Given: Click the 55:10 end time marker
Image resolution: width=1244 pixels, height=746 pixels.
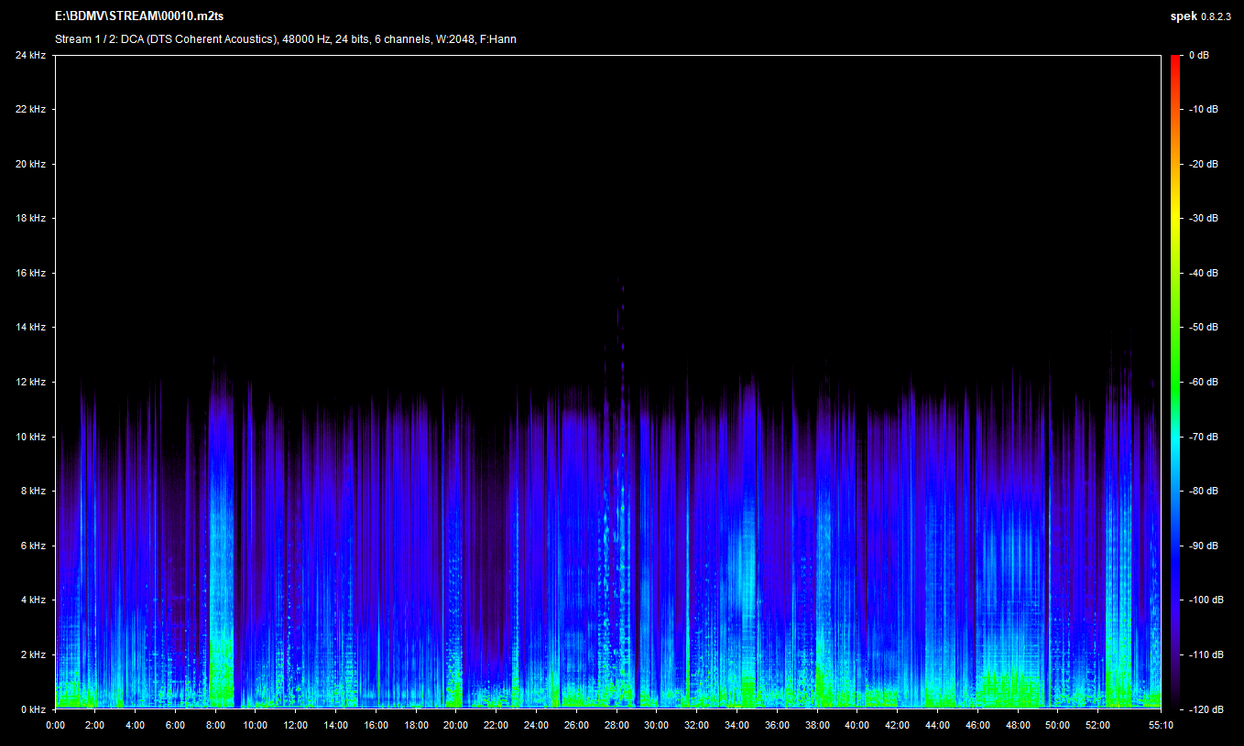Looking at the screenshot, I should click(x=1160, y=725).
